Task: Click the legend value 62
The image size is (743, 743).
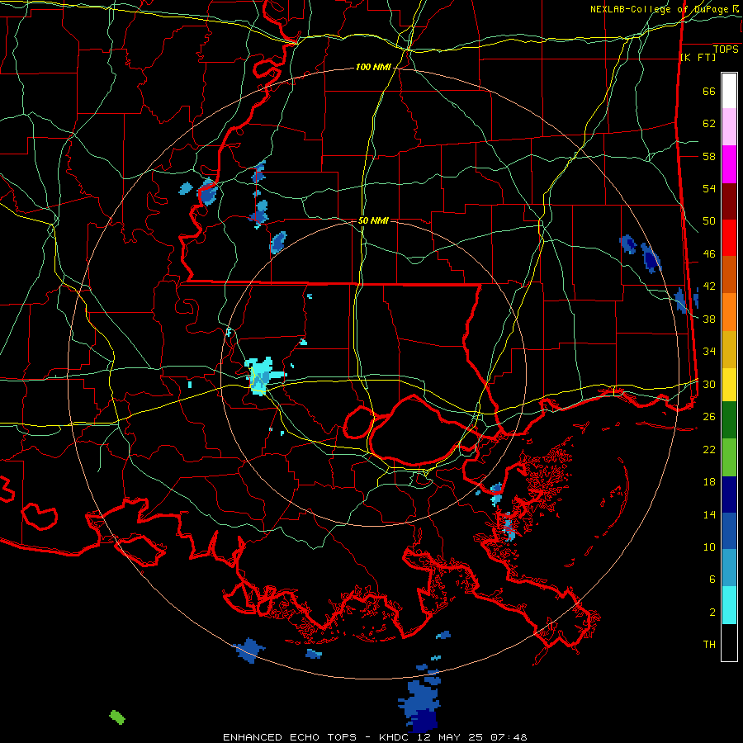Action: coord(709,124)
